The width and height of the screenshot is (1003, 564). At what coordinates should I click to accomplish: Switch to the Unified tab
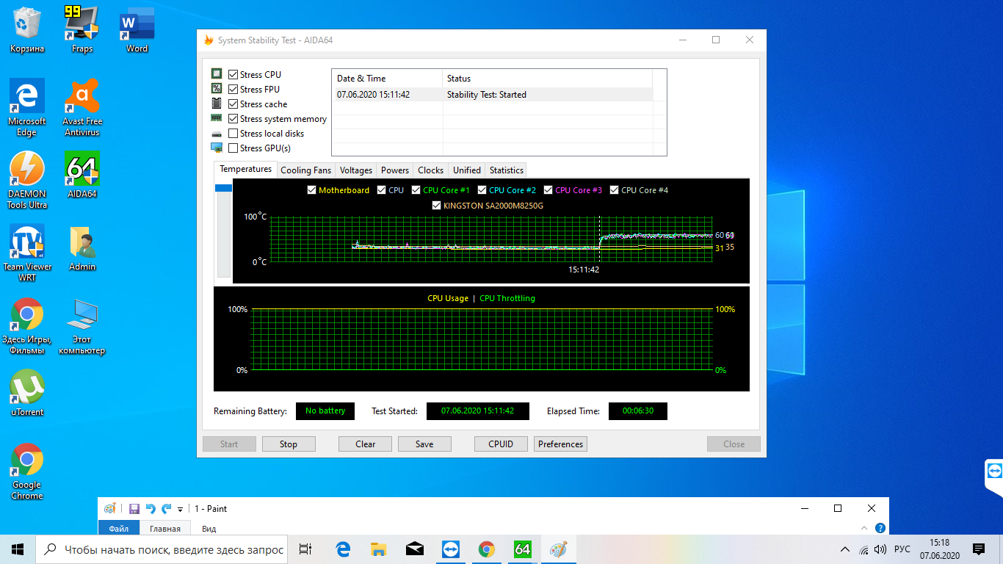tap(467, 170)
